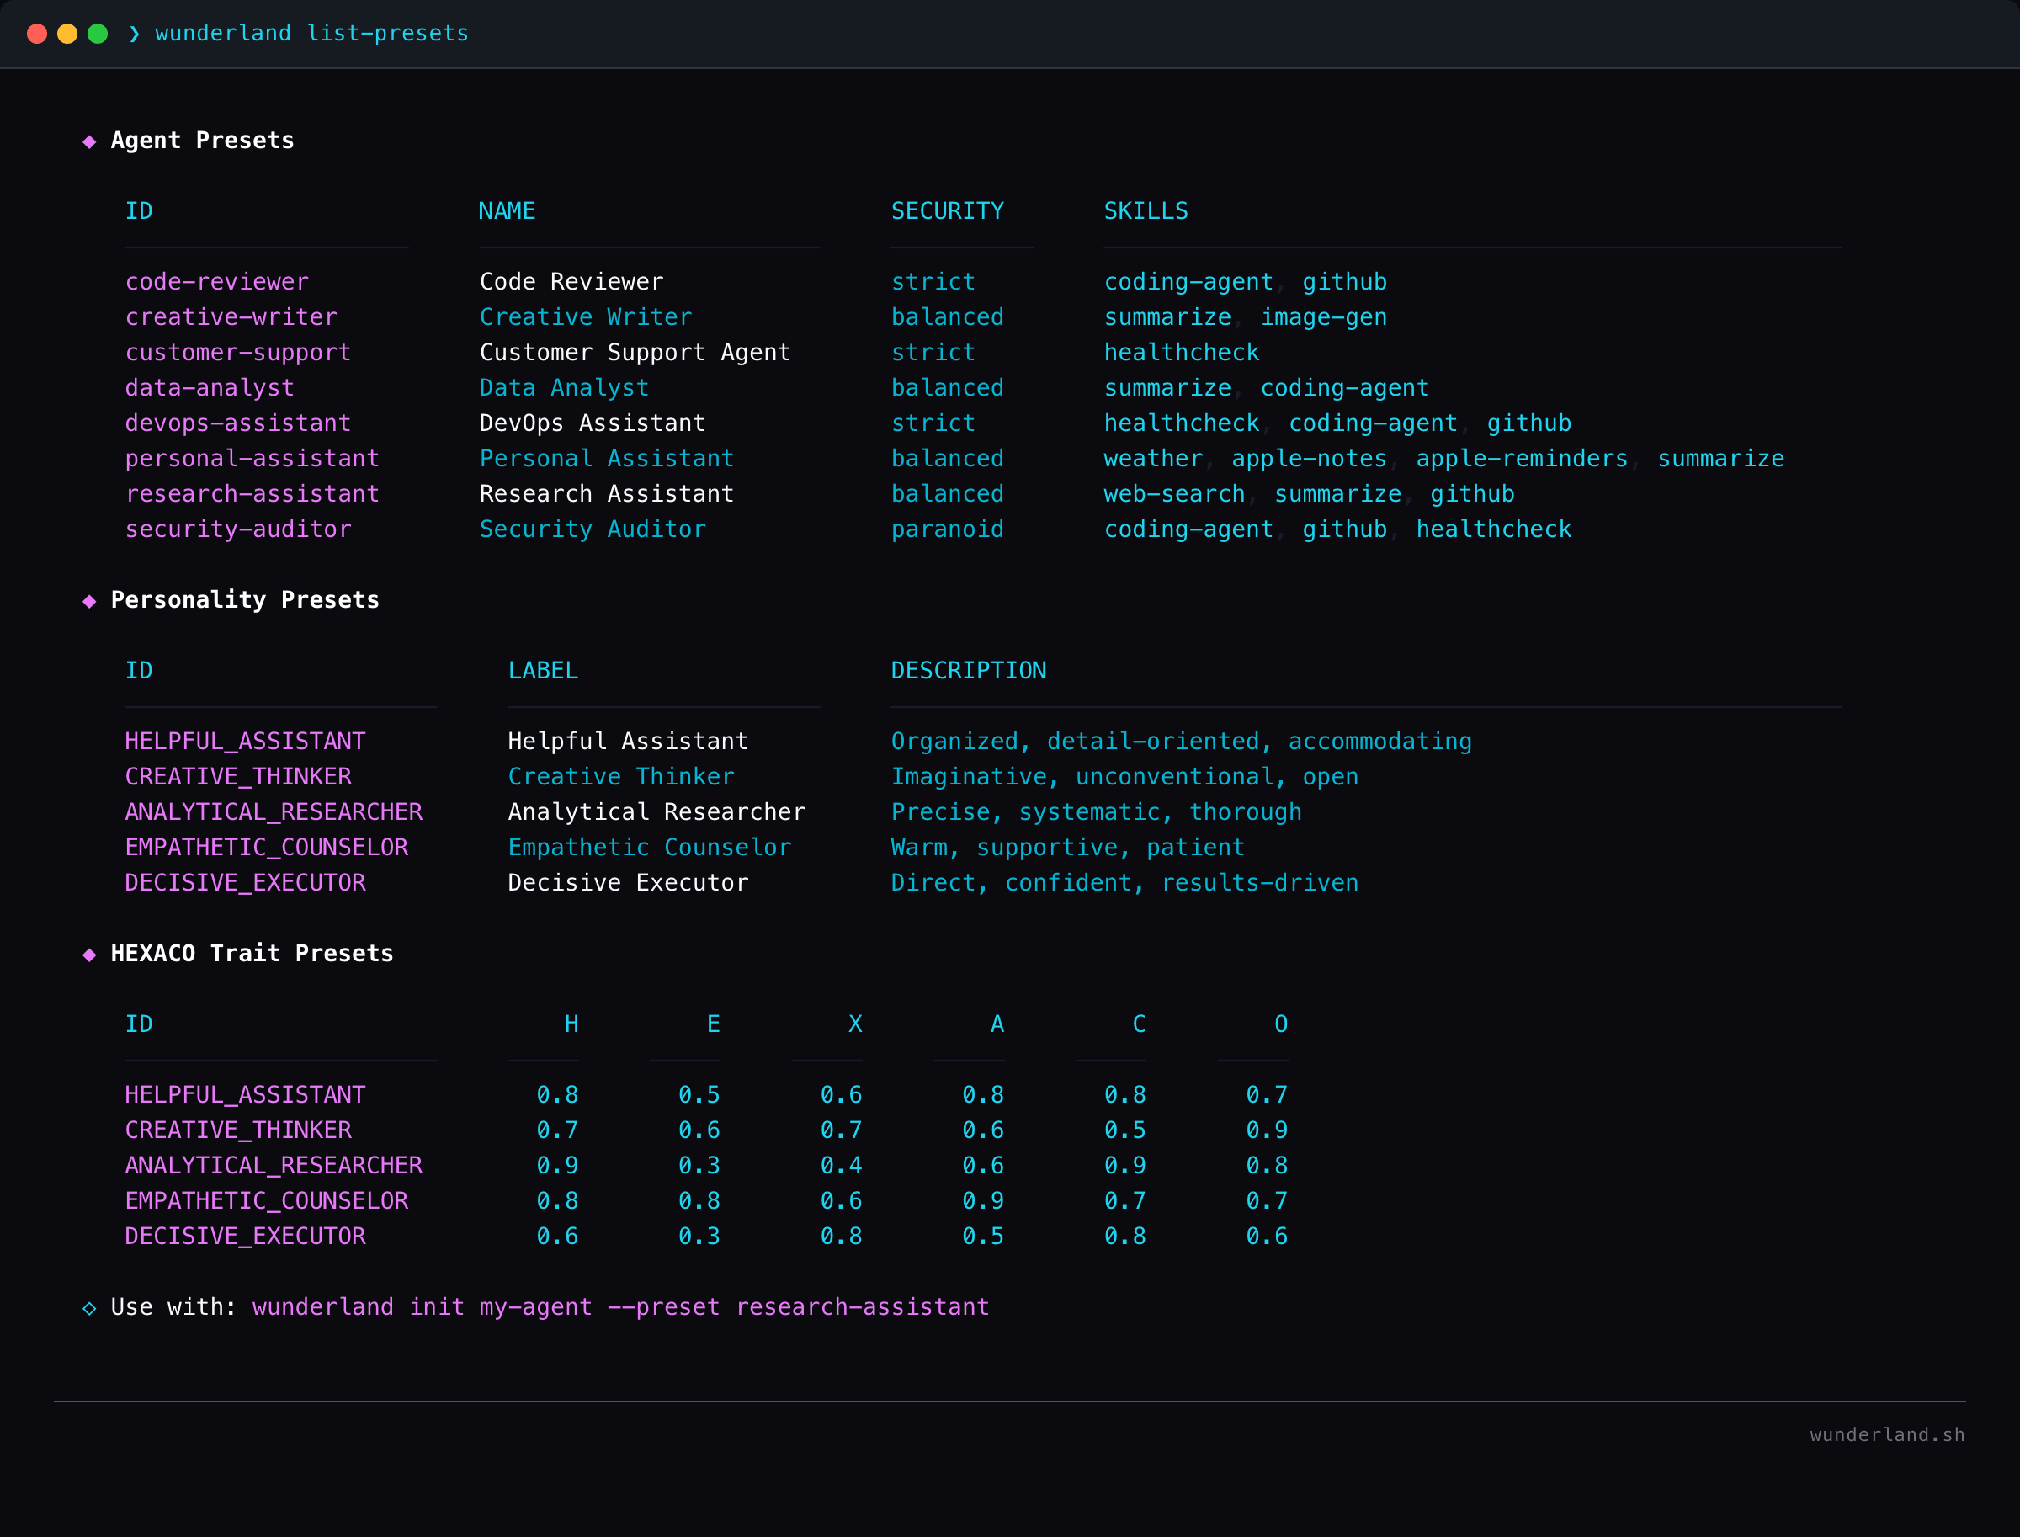
Task: Click the HEXACO Trait Presets diamond icon
Action: tap(90, 954)
